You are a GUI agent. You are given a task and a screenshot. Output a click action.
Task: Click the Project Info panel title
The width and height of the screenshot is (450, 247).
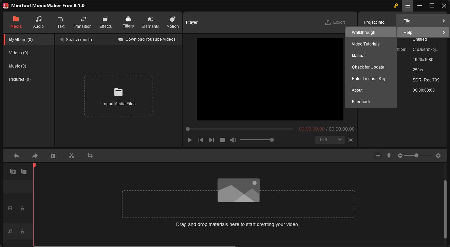[374, 22]
